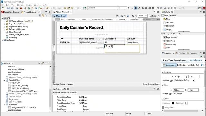Select Waves_Table_Based.jrxml in Project Explorer

[19, 35]
